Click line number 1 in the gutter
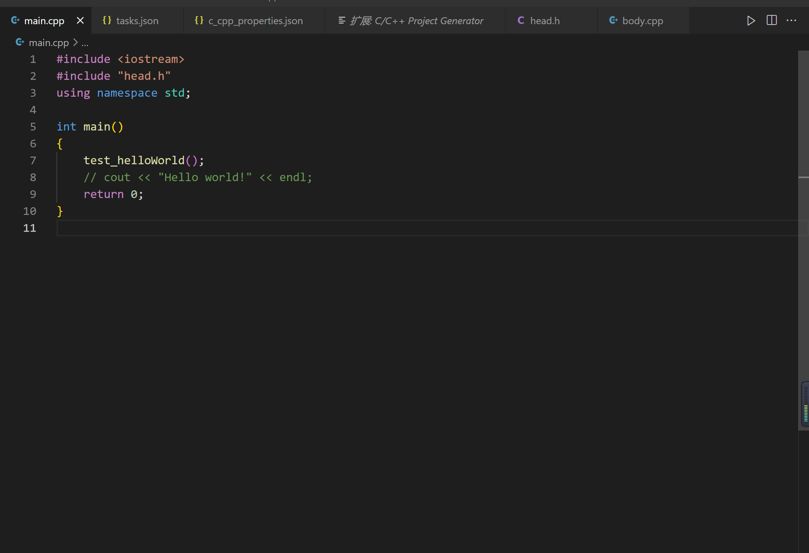 33,59
